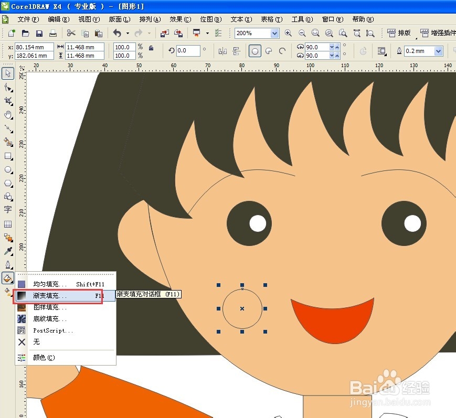Click the Export icon
This screenshot has width=456, height=418.
[178, 34]
